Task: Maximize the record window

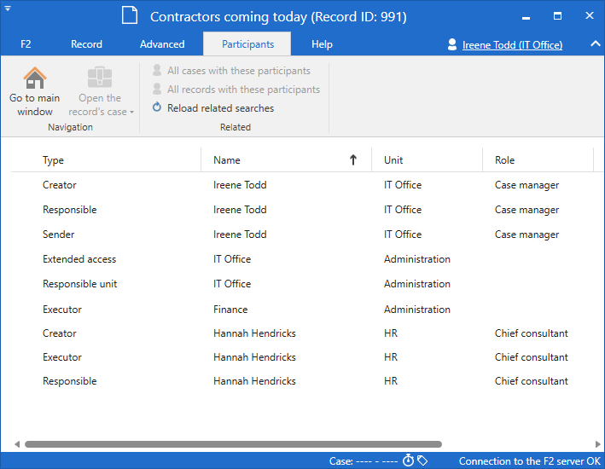Action: click(x=557, y=16)
